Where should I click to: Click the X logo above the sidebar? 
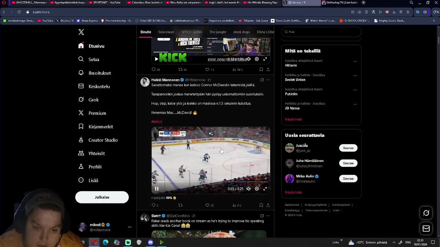(x=81, y=32)
